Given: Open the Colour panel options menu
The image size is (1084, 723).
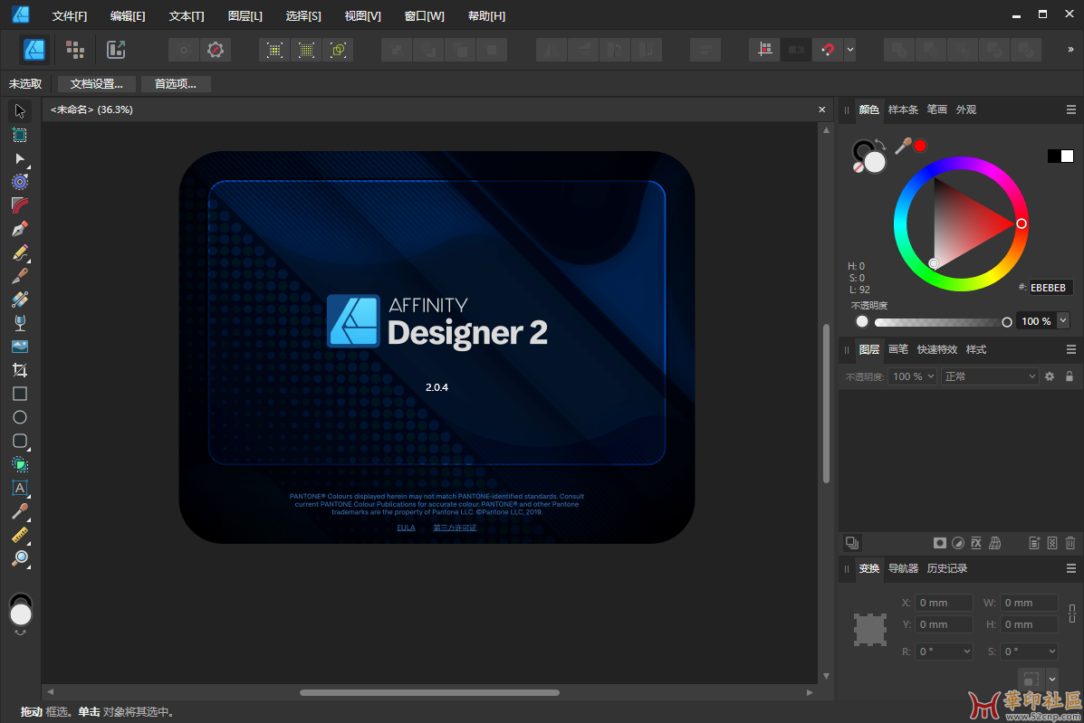Looking at the screenshot, I should [x=1070, y=109].
